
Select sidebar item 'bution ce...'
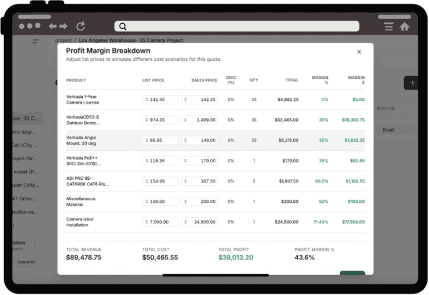25,212
